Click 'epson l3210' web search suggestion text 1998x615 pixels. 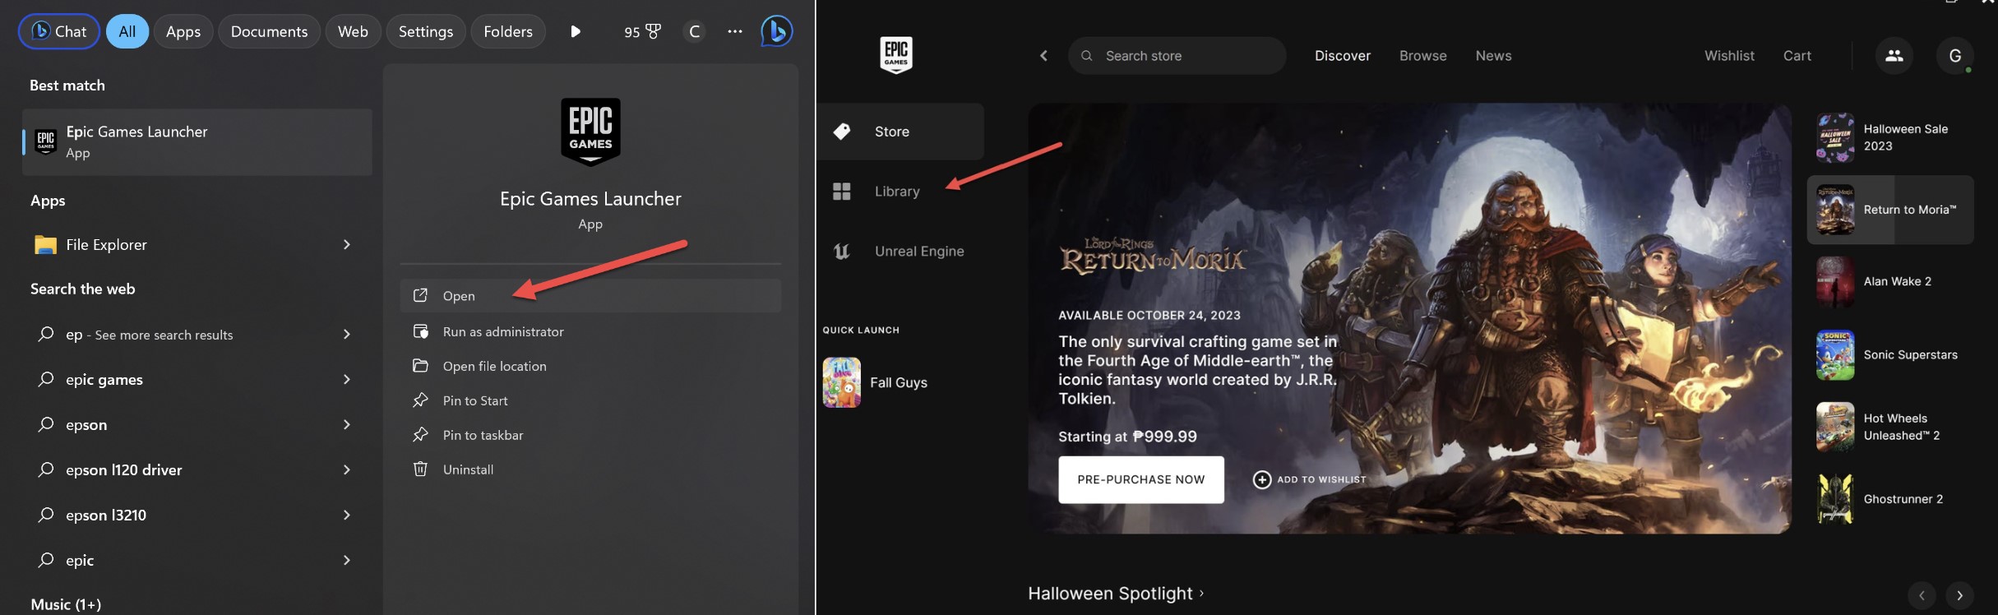pyautogui.click(x=106, y=516)
